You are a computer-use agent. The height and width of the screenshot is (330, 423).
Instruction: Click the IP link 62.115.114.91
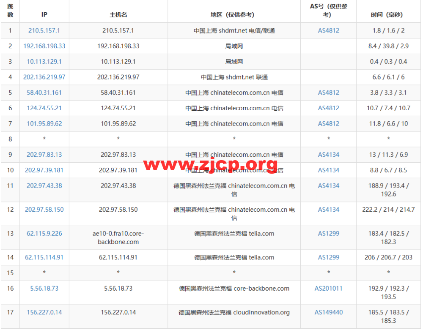click(x=44, y=257)
